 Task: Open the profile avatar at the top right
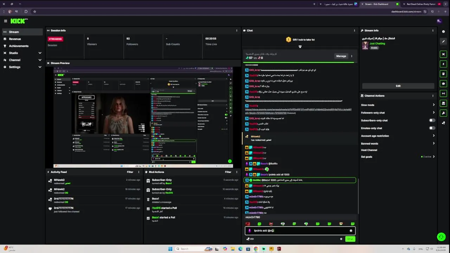click(439, 21)
